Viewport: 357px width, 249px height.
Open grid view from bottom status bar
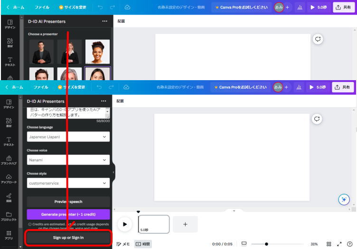(x=329, y=244)
